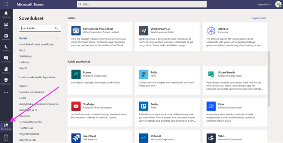Click Forms app icon
Screen dimensions: 283x143
coord(76,74)
